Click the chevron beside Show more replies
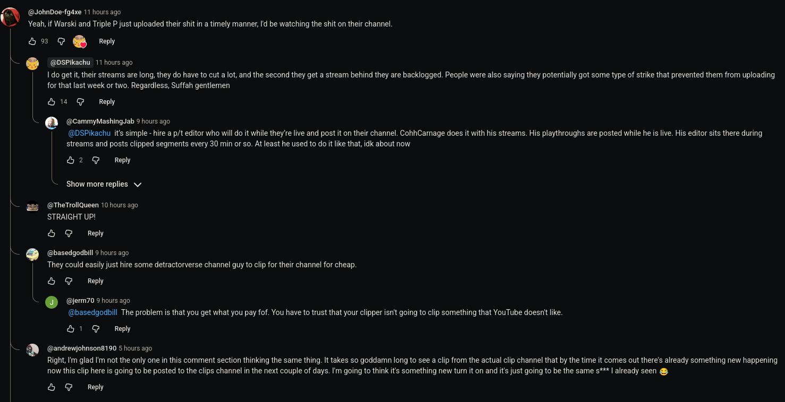This screenshot has height=402, width=785. click(x=138, y=185)
